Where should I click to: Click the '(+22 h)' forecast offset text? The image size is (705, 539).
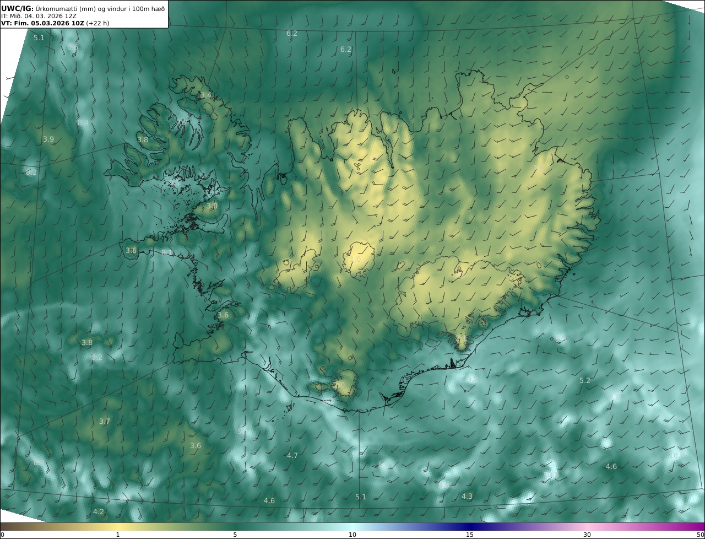[x=98, y=23]
